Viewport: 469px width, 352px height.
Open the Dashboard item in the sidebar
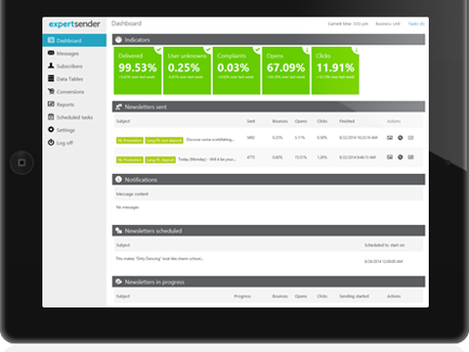click(x=74, y=40)
